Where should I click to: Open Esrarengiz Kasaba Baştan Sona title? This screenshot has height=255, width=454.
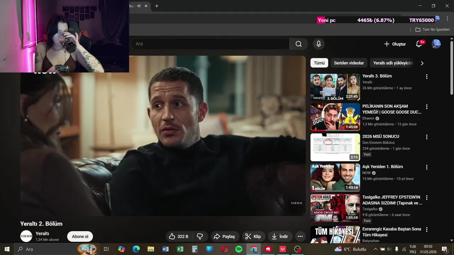point(392,232)
